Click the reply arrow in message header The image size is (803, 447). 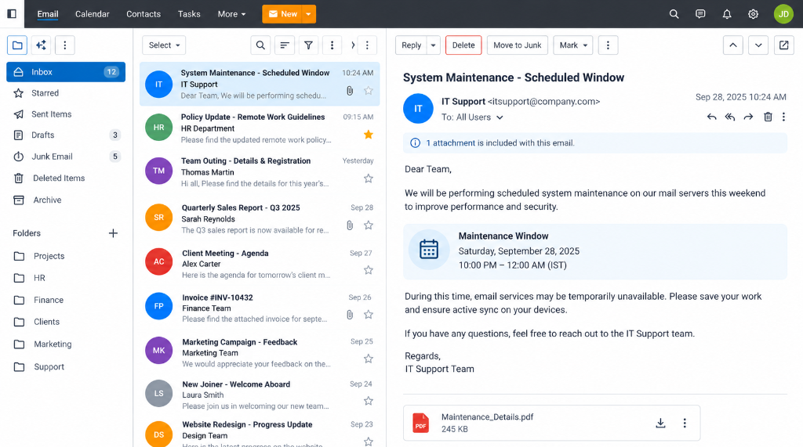click(x=711, y=117)
